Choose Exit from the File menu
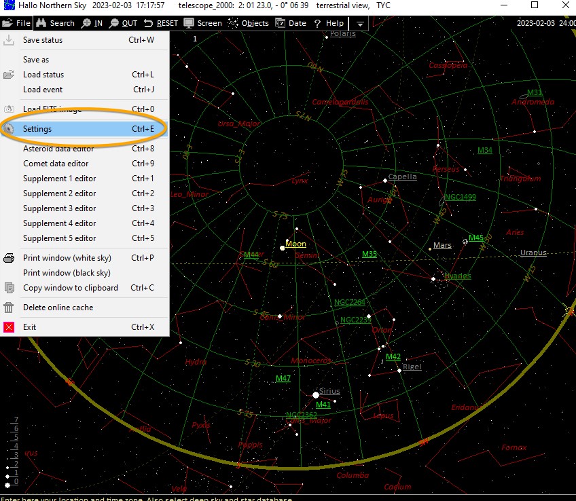Image resolution: width=576 pixels, height=501 pixels. 84,327
